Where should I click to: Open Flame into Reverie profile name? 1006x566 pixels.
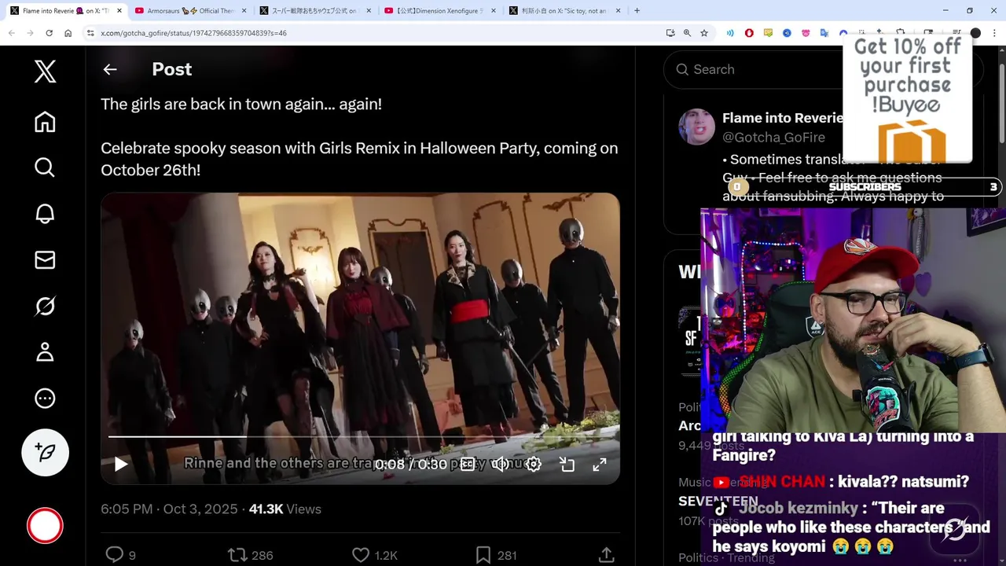[x=782, y=118]
